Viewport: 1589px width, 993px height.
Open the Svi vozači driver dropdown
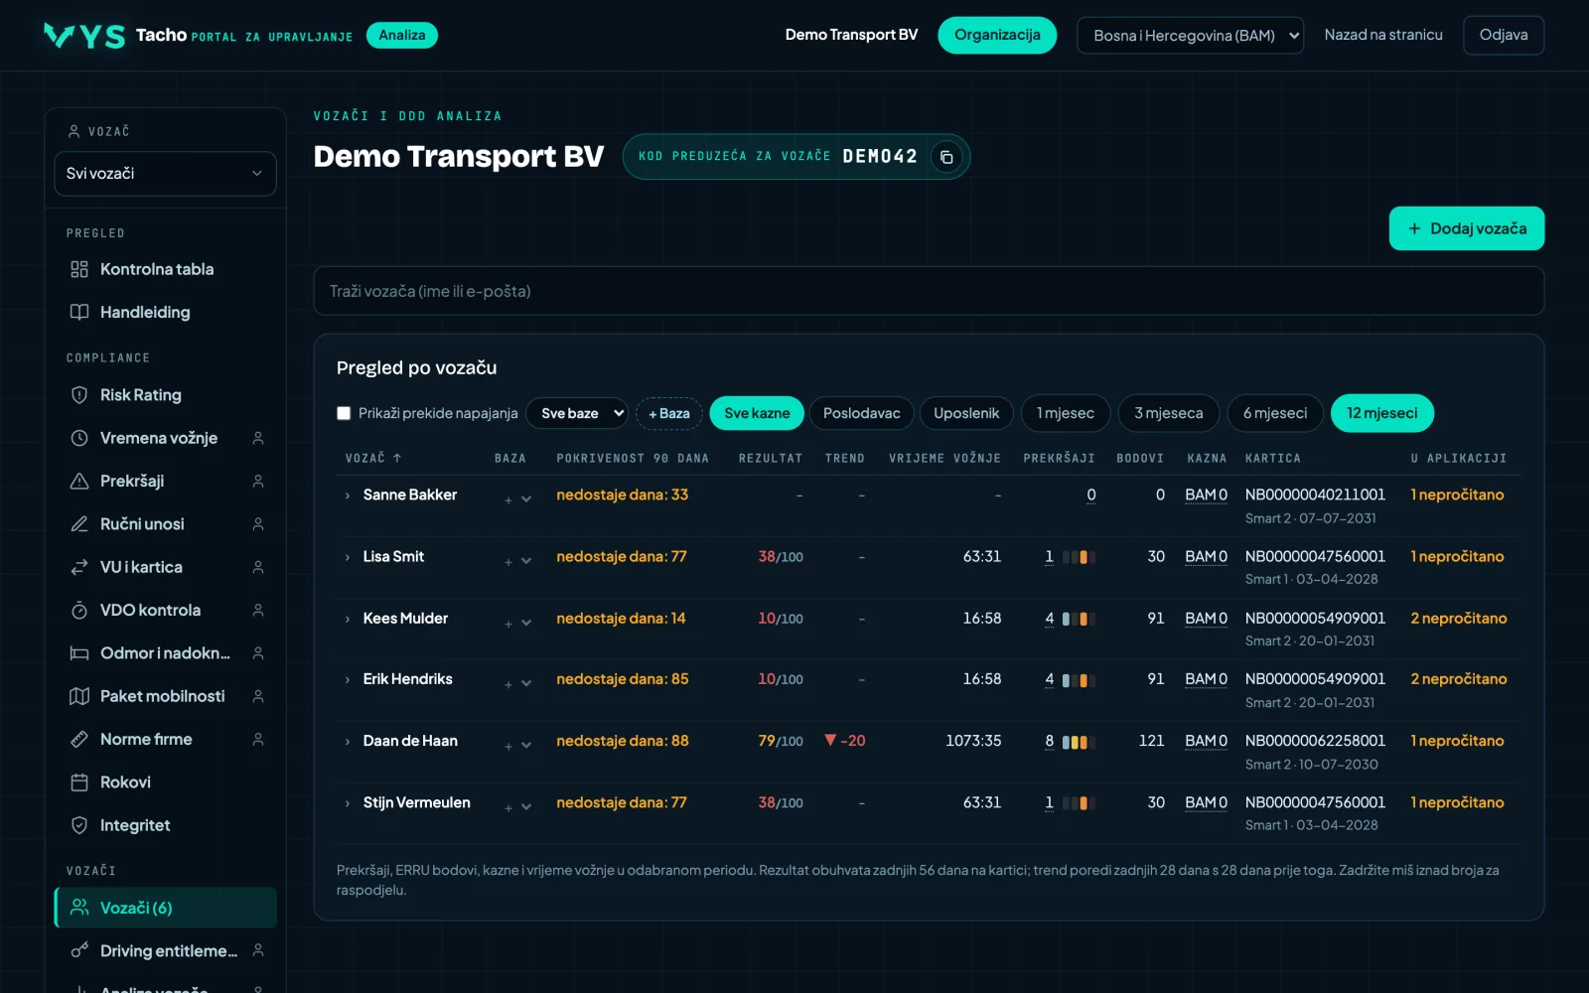coord(165,174)
